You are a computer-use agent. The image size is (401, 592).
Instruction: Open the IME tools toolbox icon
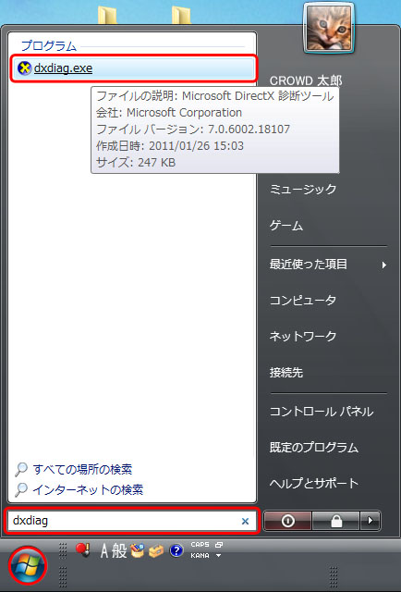pyautogui.click(x=156, y=551)
